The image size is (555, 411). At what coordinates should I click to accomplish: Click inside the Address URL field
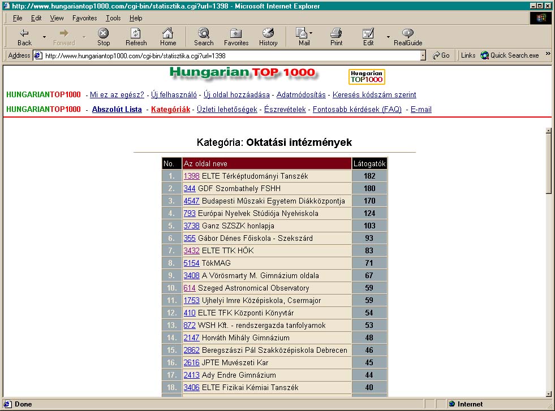coord(226,55)
